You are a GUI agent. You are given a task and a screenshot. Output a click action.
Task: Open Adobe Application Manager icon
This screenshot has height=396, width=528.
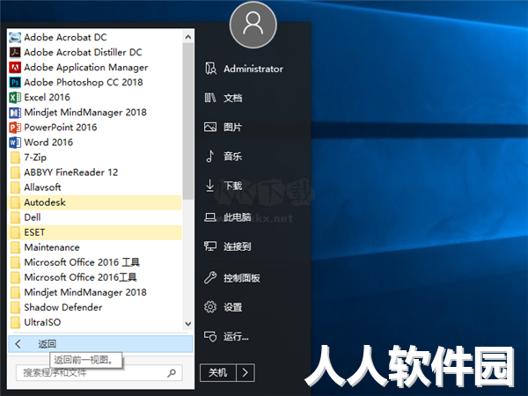pos(15,68)
